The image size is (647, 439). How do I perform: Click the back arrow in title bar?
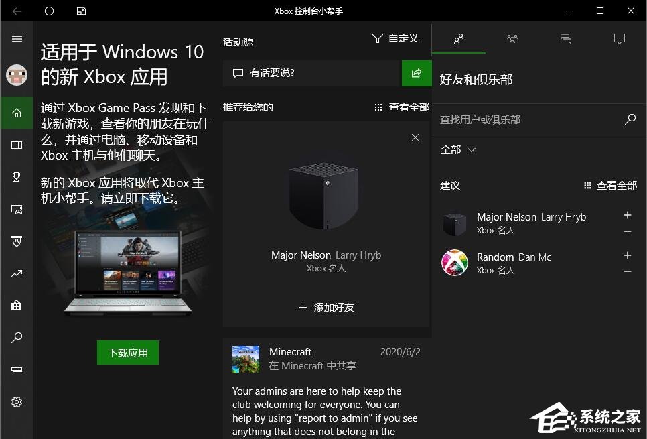(x=17, y=11)
